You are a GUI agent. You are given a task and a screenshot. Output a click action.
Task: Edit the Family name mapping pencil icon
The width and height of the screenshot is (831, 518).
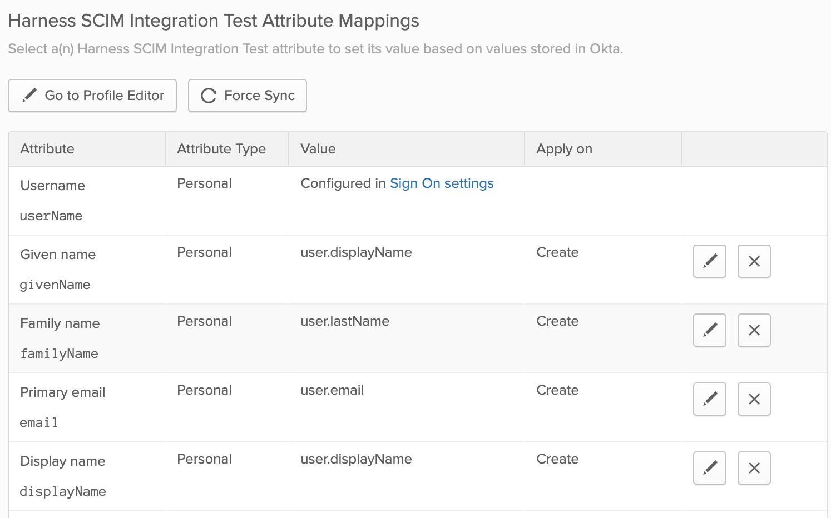[710, 330]
